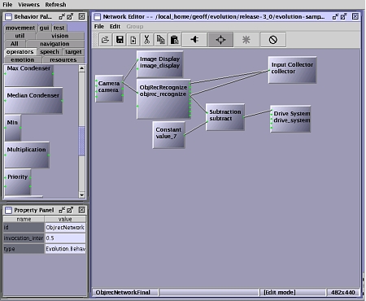366x301 pixels.
Task: Click the Cut scissors icon
Action: (146, 40)
